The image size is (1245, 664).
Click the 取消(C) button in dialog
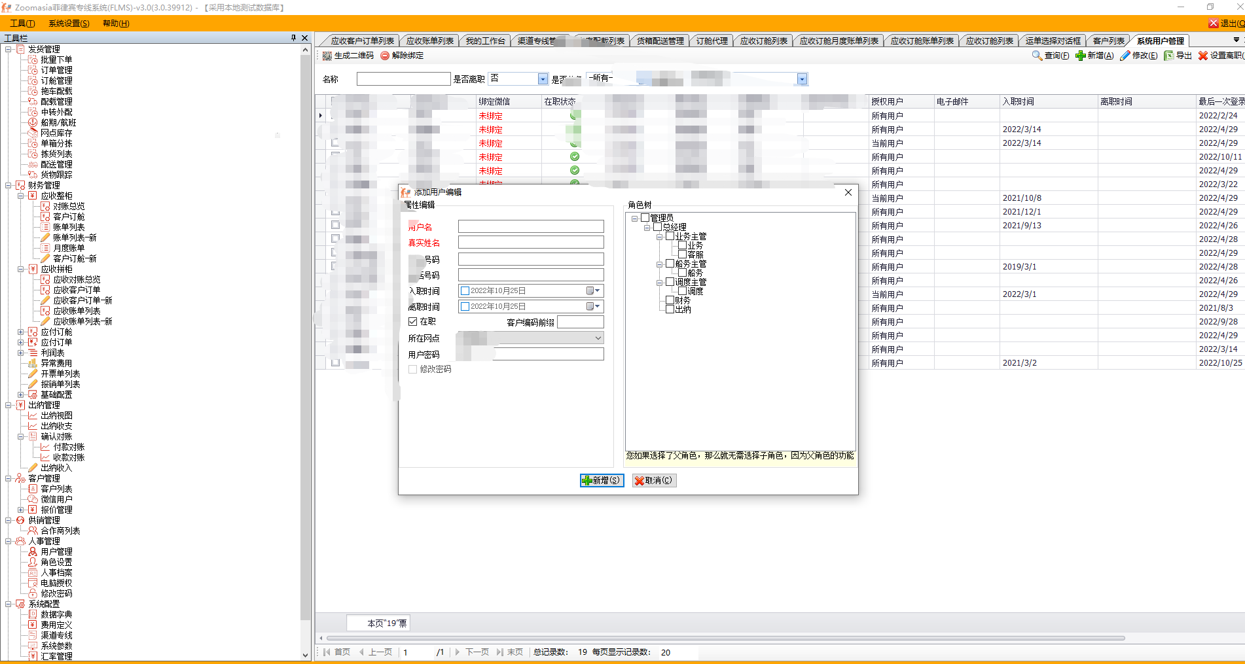(x=654, y=480)
